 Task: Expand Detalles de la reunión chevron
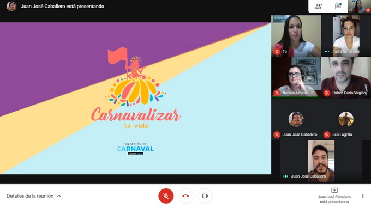pyautogui.click(x=59, y=196)
